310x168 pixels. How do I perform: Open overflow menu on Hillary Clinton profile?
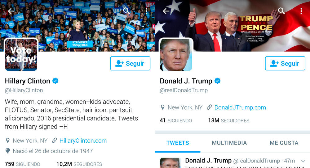coord(146,11)
